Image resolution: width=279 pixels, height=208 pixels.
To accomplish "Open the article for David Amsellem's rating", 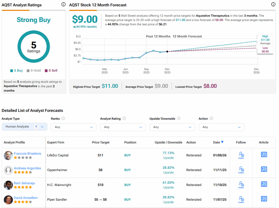I will (264, 199).
